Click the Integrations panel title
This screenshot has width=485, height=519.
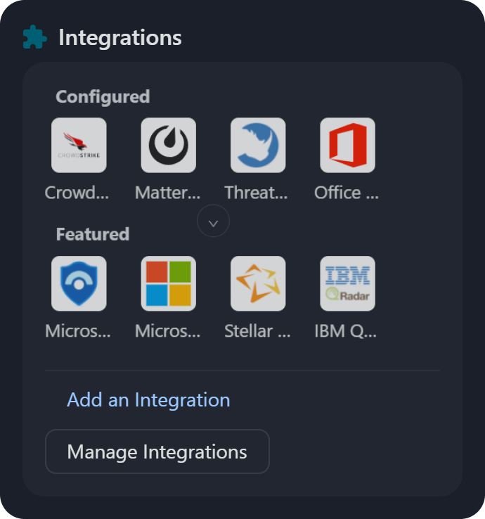120,37
